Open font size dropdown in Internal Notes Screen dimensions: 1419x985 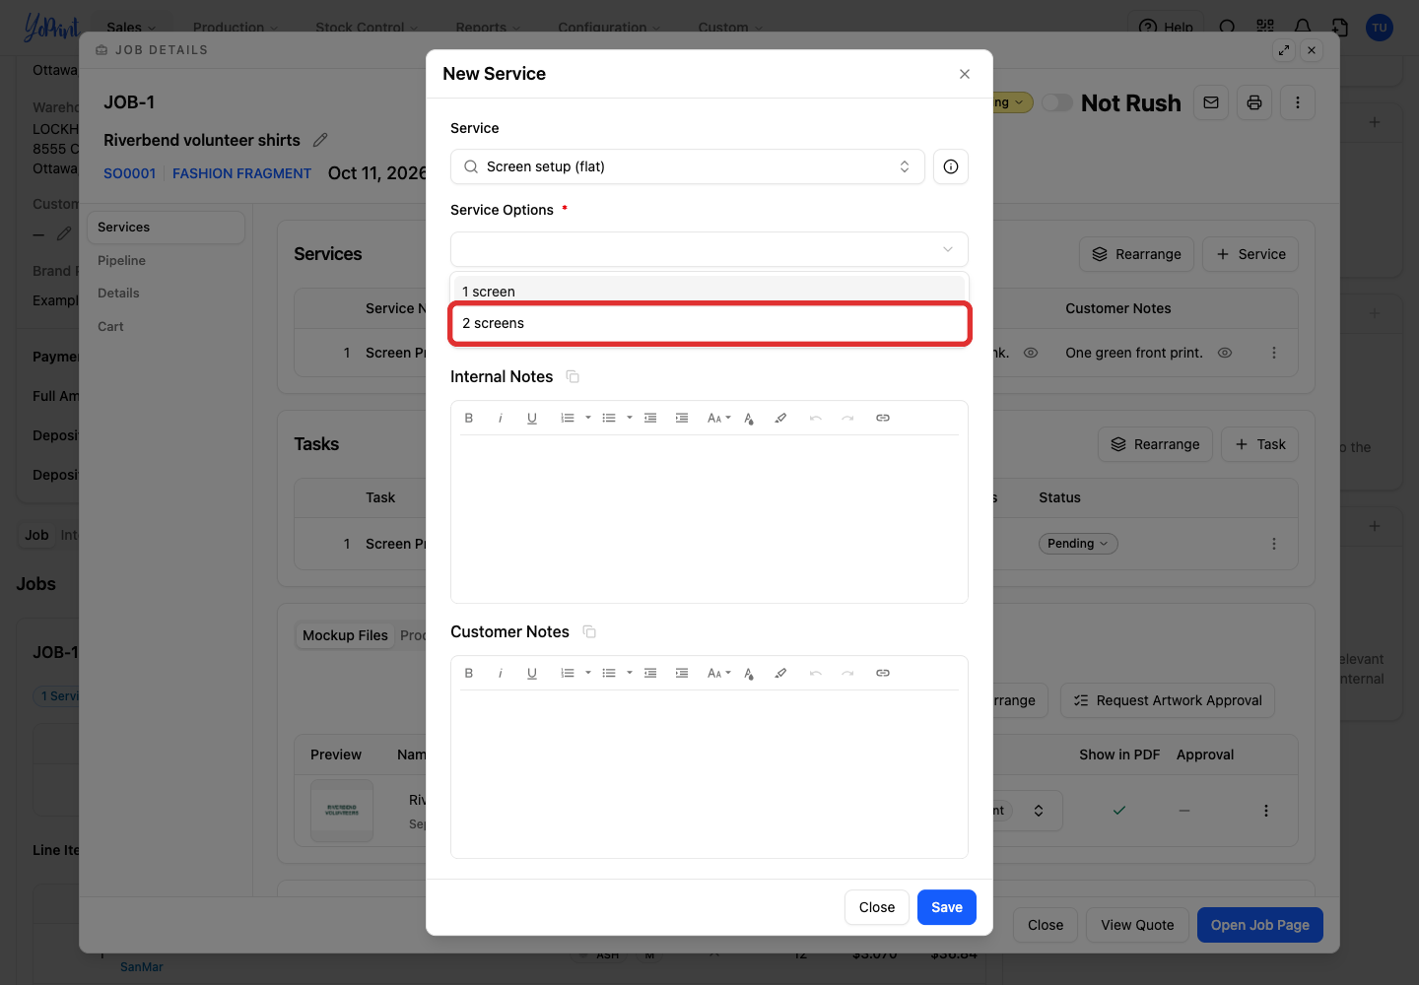719,418
